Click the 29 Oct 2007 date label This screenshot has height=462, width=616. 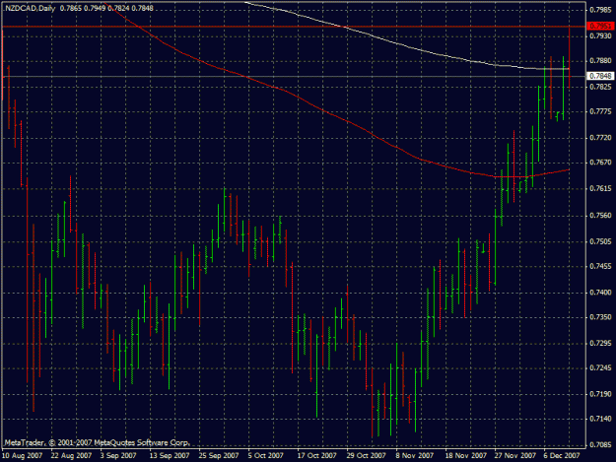[x=366, y=456]
